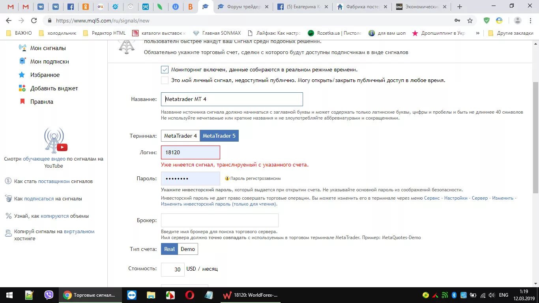Open Chrome profile avatar

coord(518,21)
